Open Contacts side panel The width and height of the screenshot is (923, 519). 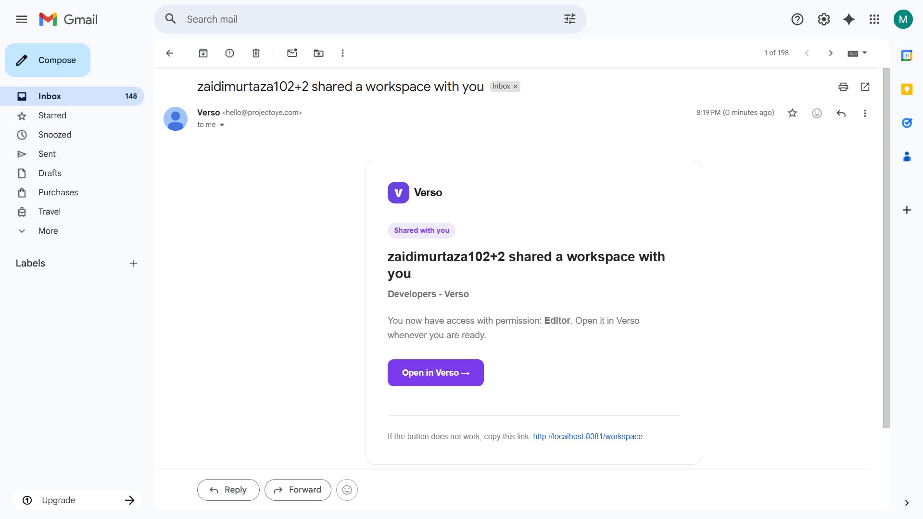[907, 156]
